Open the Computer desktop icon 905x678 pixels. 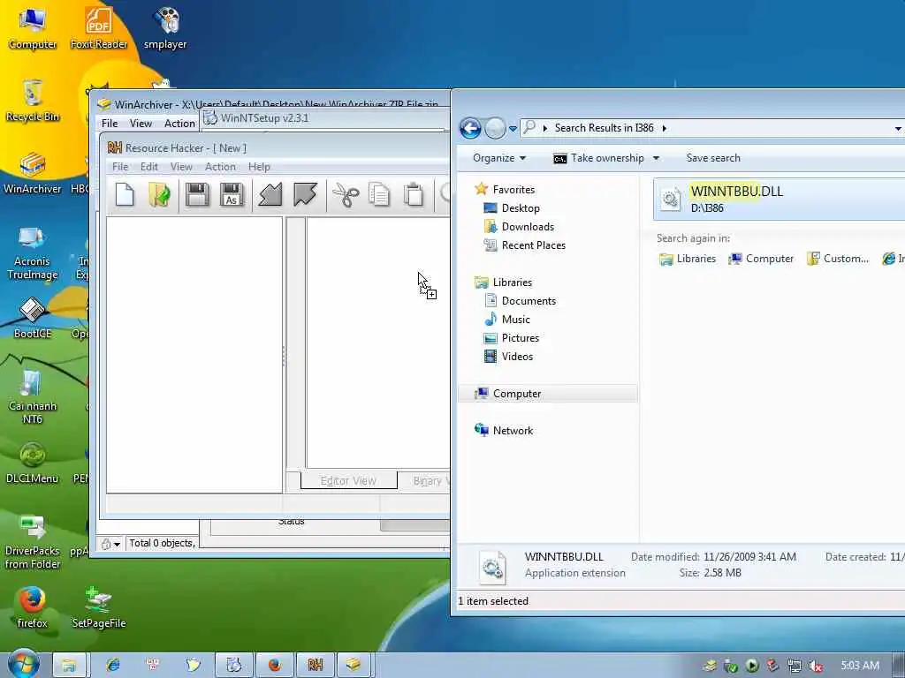pyautogui.click(x=33, y=29)
